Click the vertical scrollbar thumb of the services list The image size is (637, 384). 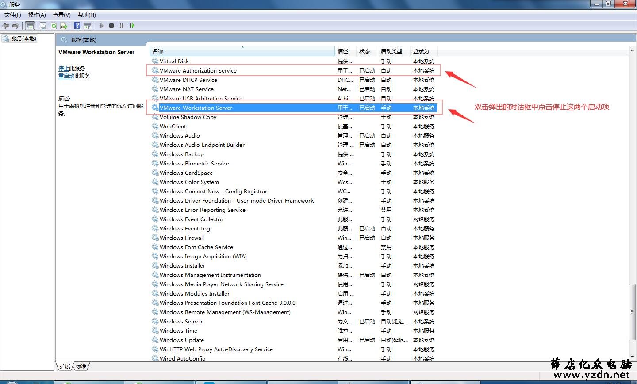633,311
